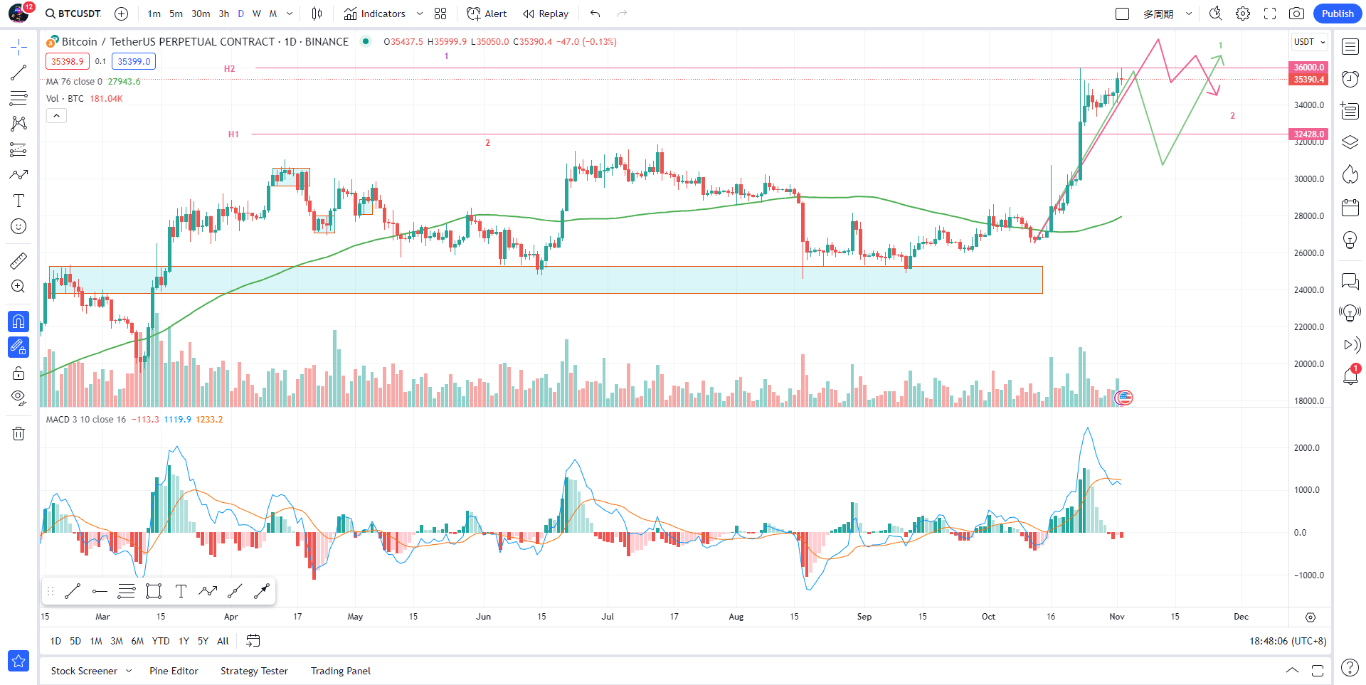1366x685 pixels.
Task: Expand the interval dropdown arrow
Action: click(x=290, y=14)
